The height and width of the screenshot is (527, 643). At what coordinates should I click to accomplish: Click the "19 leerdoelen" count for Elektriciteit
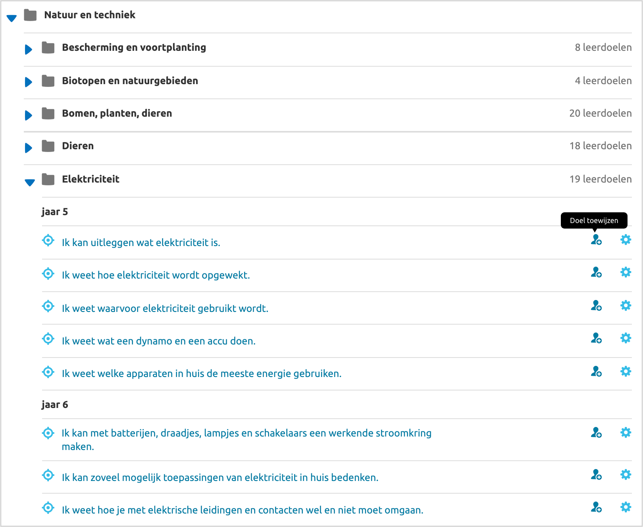point(600,179)
